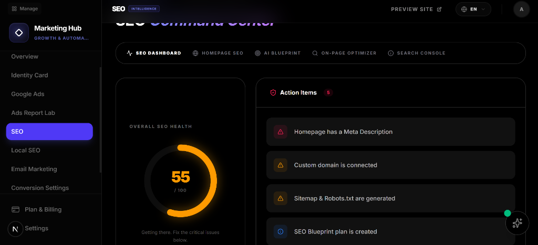Image resolution: width=538 pixels, height=245 pixels.
Task: Open Identity Card in the sidebar
Action: tap(49, 75)
